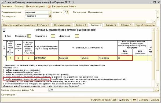Switch to the Таблица 6 tab
Image resolution: width=161 pixels, height=103 pixels.
(111, 25)
